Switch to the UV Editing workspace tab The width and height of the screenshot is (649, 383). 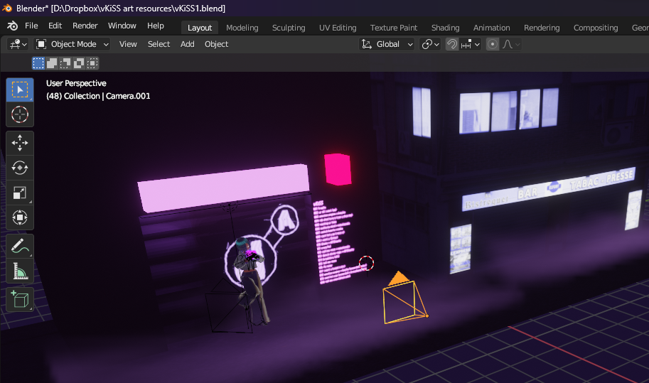click(338, 28)
